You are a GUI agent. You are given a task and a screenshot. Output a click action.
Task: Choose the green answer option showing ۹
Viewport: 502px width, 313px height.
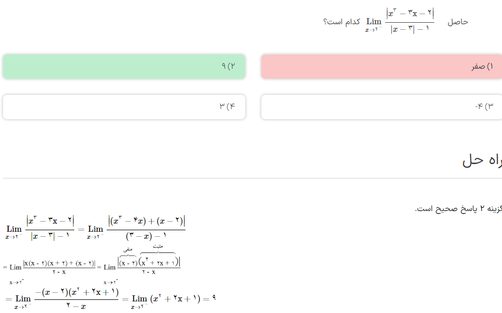pos(124,67)
